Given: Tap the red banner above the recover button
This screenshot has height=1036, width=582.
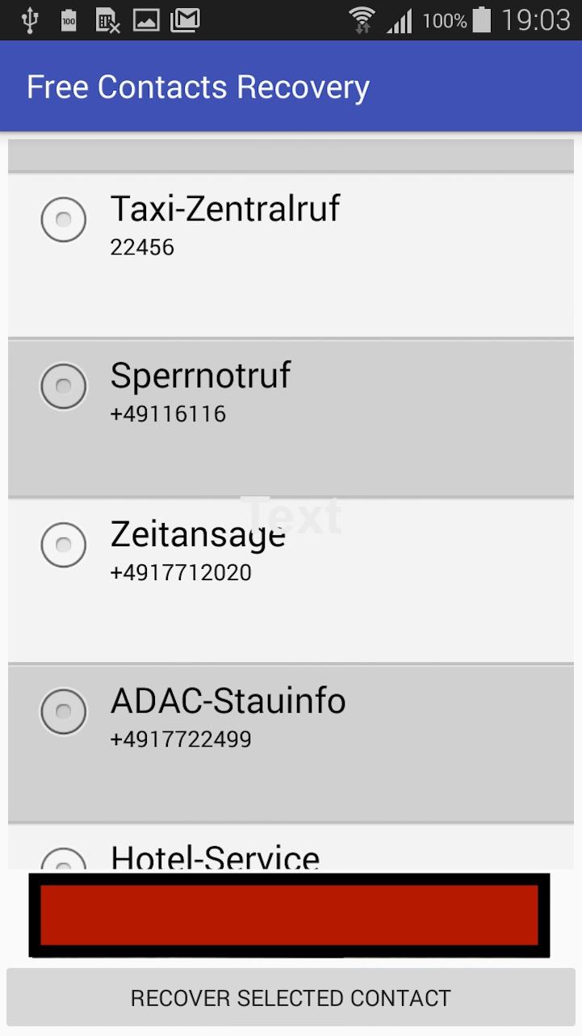Looking at the screenshot, I should (289, 915).
